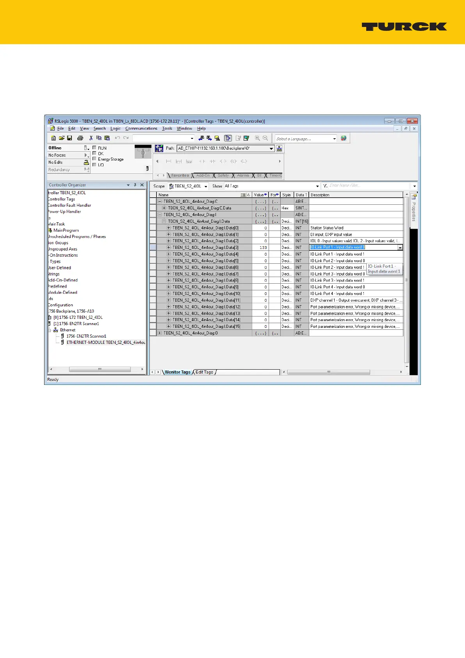Click the Description column header
The height and width of the screenshot is (658, 465).
356,195
